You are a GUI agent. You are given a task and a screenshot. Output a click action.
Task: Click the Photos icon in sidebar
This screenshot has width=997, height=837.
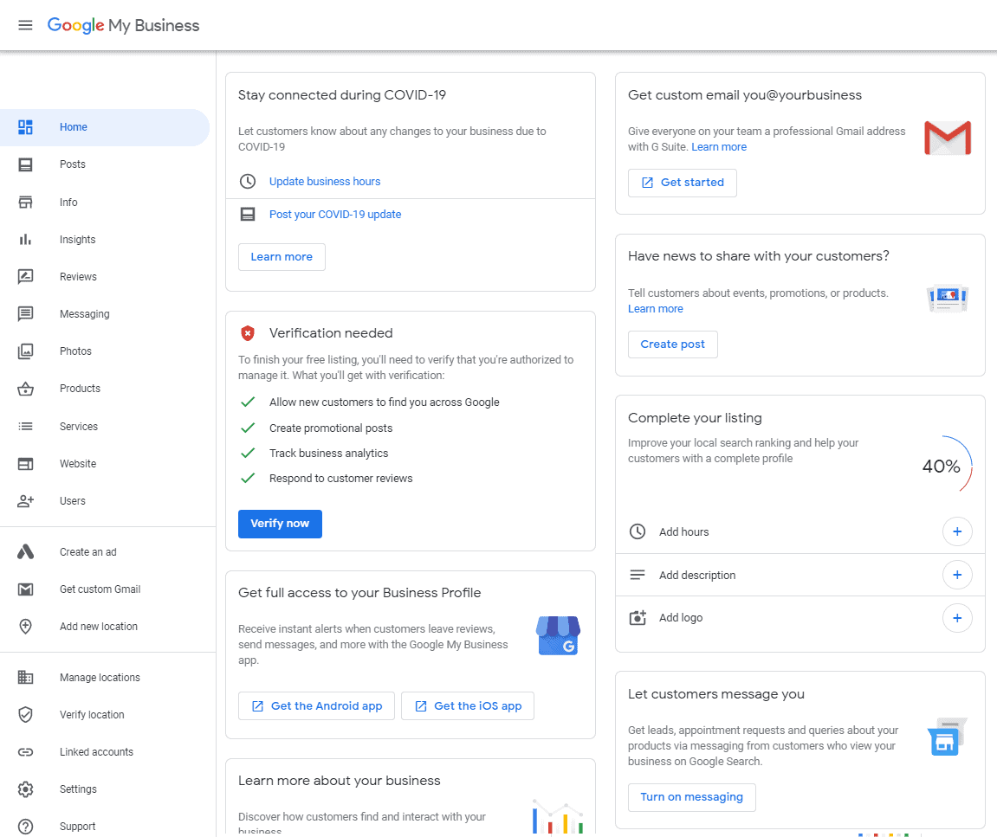coord(25,351)
